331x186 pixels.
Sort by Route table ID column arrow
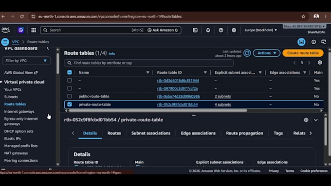click(x=205, y=72)
